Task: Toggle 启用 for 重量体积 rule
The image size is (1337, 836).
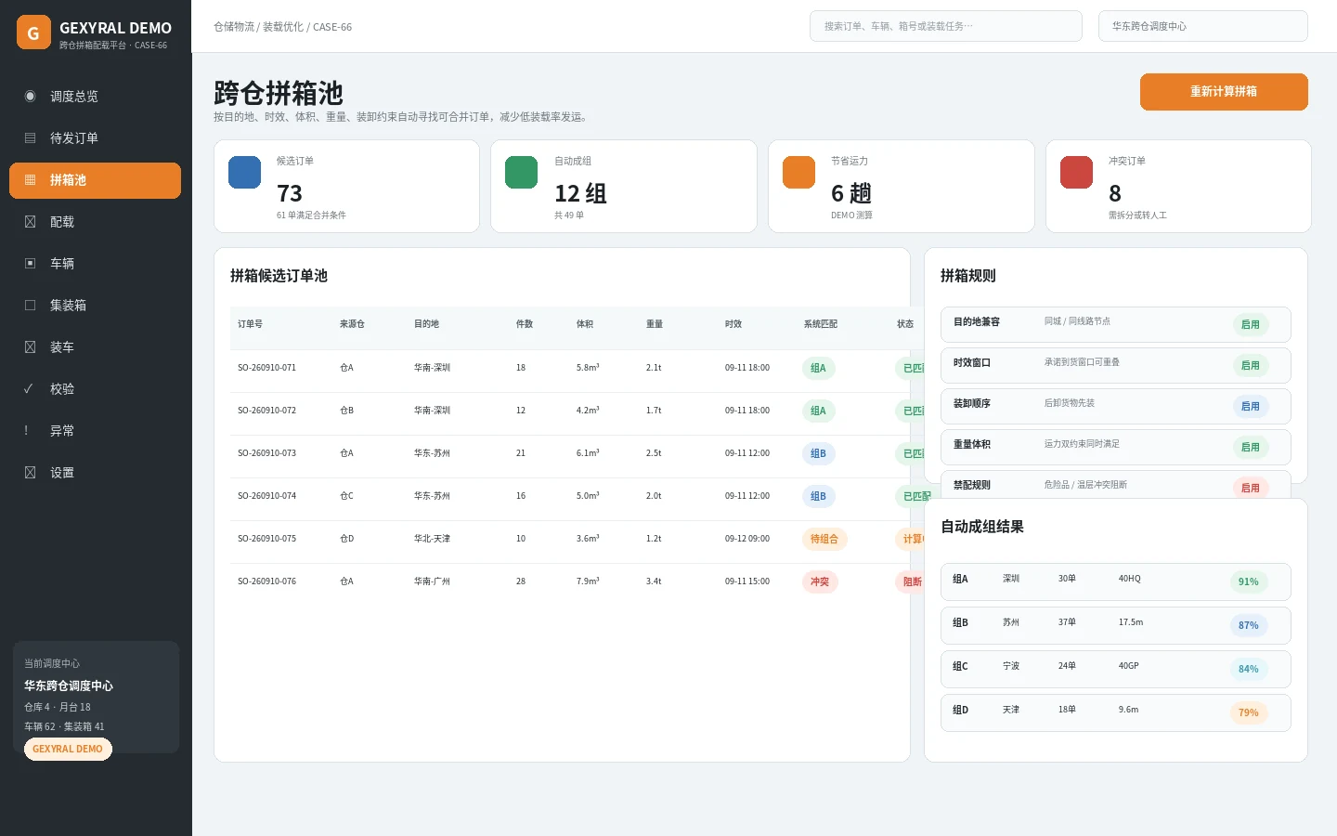Action: point(1251,448)
